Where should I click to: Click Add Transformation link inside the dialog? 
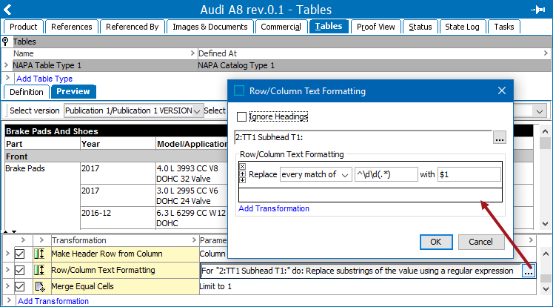[274, 209]
